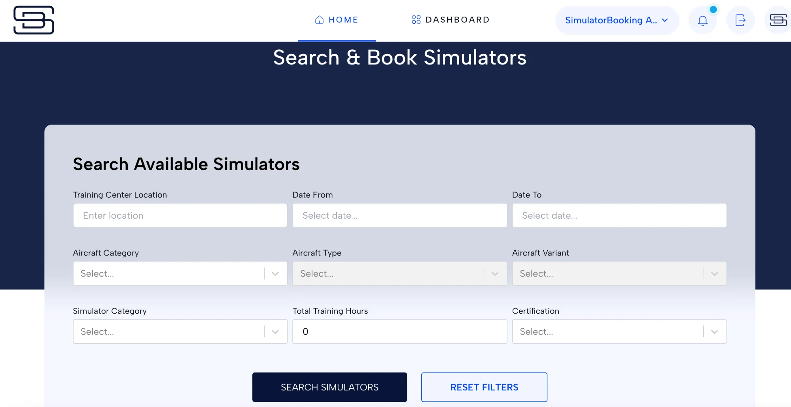This screenshot has width=791, height=407.
Task: Click the Total Training Hours field
Action: click(399, 331)
